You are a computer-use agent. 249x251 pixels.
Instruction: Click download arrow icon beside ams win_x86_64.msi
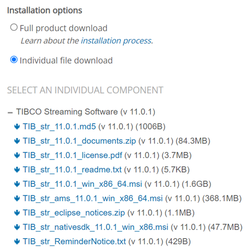coord(17,198)
